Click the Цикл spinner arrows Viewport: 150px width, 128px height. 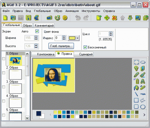click(x=111, y=34)
